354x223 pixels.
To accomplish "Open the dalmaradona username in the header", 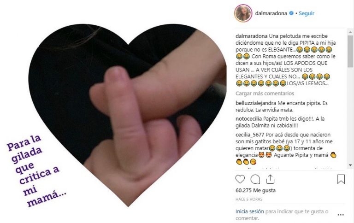I will 271,13.
